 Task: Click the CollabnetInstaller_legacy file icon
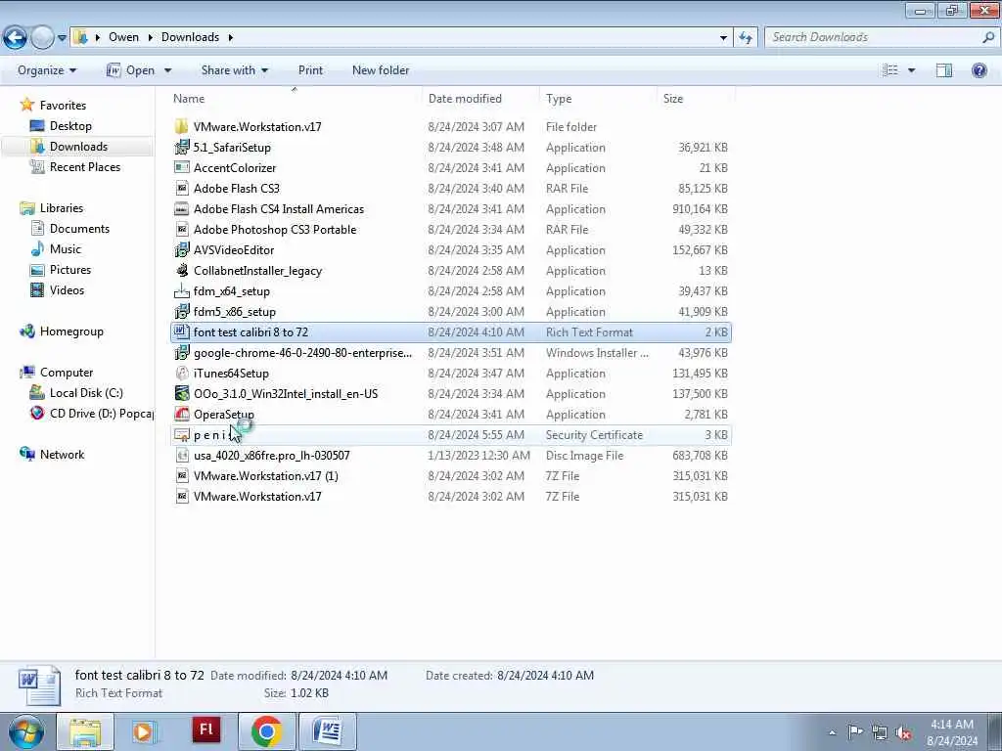[x=181, y=270]
